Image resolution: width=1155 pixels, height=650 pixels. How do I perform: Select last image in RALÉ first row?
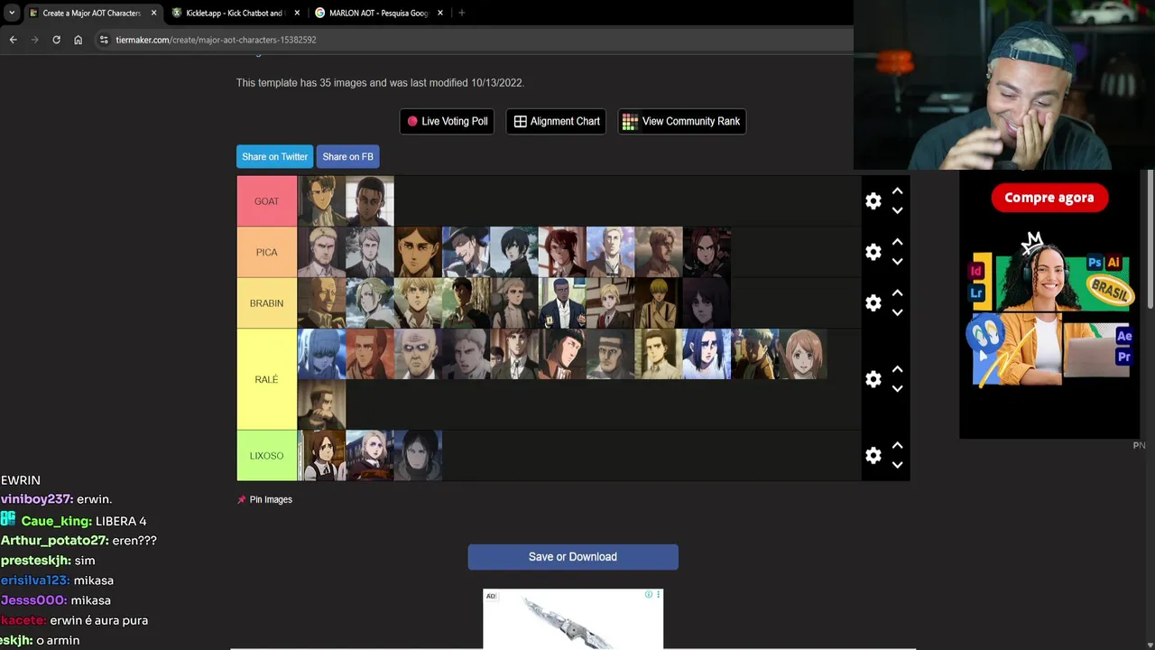point(803,354)
